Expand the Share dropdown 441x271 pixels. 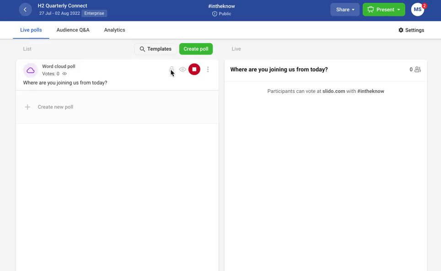coord(345,10)
